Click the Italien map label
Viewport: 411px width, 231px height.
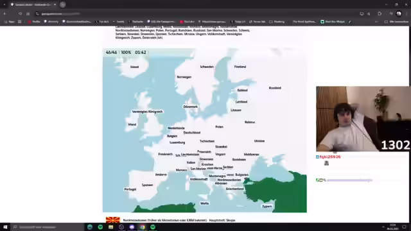[x=191, y=162]
